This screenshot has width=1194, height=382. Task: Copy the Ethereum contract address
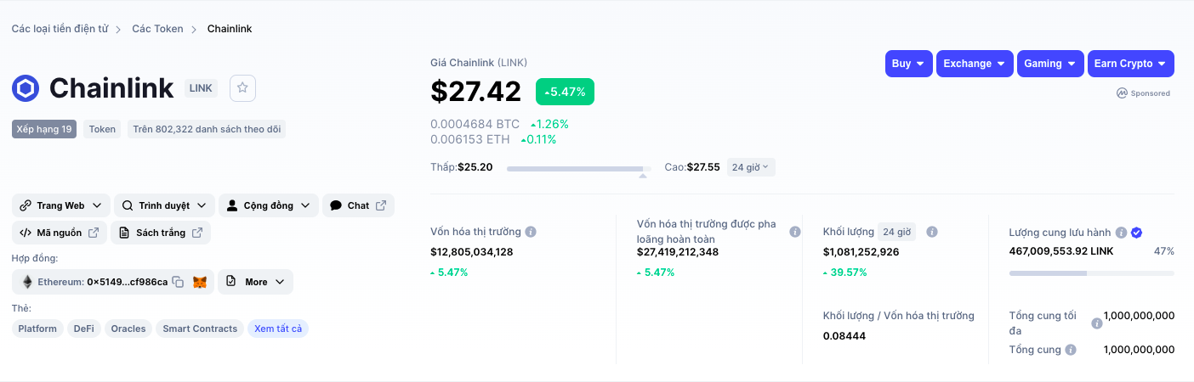(178, 282)
